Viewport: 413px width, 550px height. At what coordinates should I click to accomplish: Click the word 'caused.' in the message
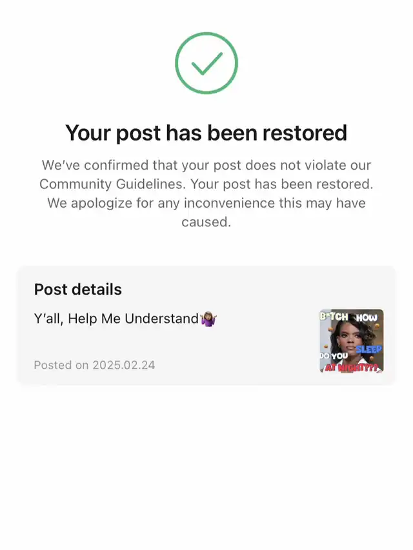[206, 222]
